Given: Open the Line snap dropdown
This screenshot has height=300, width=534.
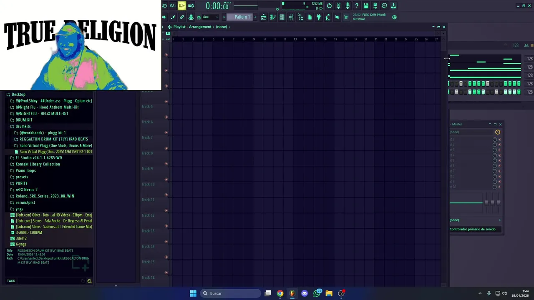Looking at the screenshot, I should pyautogui.click(x=210, y=17).
